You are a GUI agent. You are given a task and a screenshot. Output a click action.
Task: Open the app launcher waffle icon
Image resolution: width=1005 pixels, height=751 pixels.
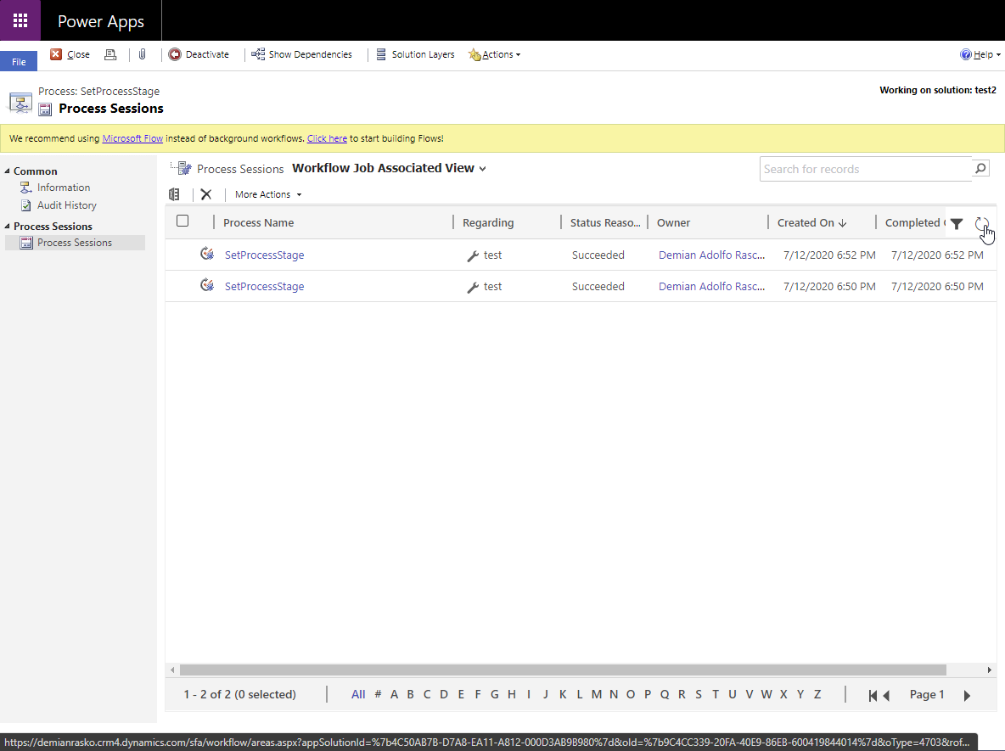pyautogui.click(x=19, y=20)
